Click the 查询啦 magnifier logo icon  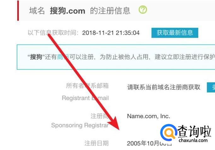click(169, 132)
